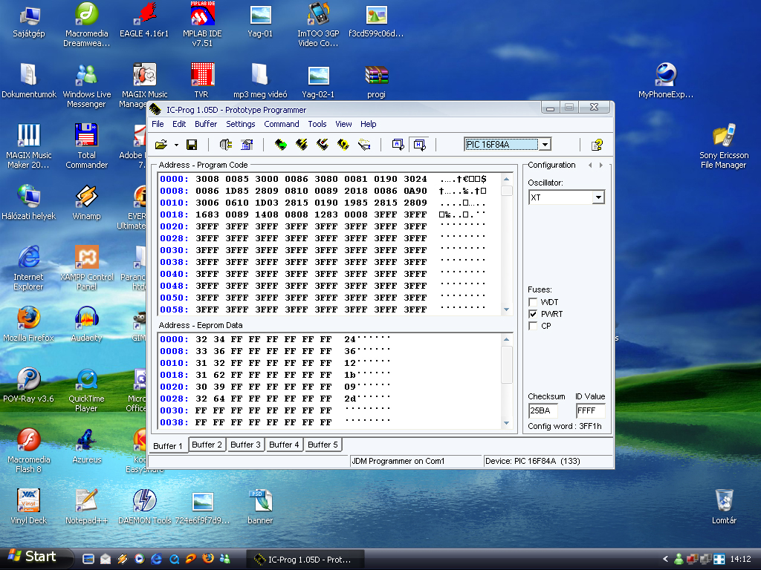This screenshot has height=570, width=761.
Task: Click the Checksum field 25BA
Action: point(543,410)
